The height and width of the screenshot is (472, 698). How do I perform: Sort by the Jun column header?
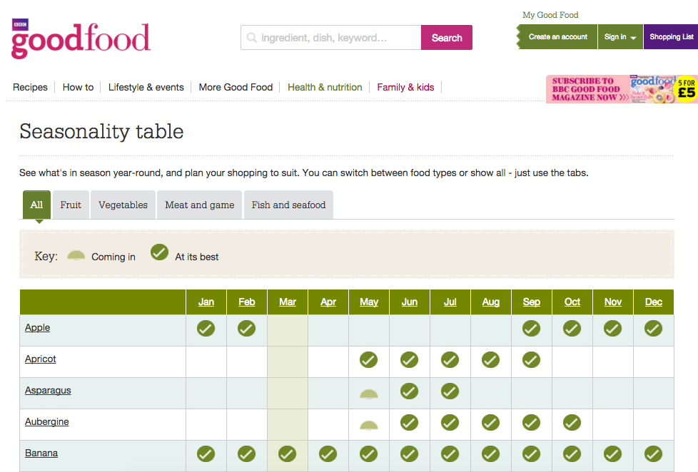(x=409, y=302)
